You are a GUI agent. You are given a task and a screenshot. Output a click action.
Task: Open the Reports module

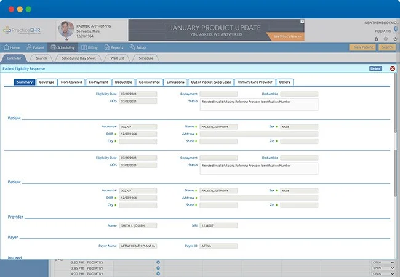pyautogui.click(x=113, y=47)
